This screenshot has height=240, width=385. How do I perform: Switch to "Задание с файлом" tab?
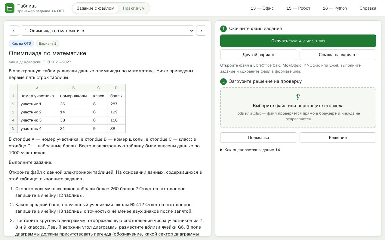[96, 8]
